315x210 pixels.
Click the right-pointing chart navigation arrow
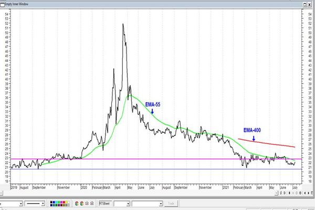coord(308,193)
